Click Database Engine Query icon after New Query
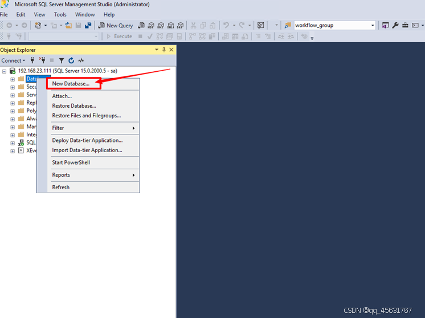Viewport: 425px width, 318px height. click(x=141, y=26)
